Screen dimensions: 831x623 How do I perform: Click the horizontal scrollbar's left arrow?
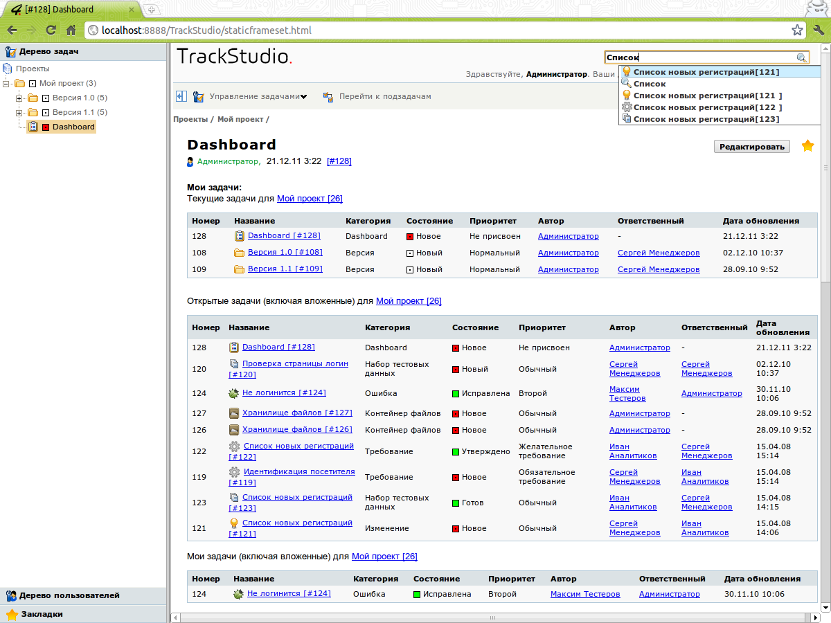(x=176, y=617)
